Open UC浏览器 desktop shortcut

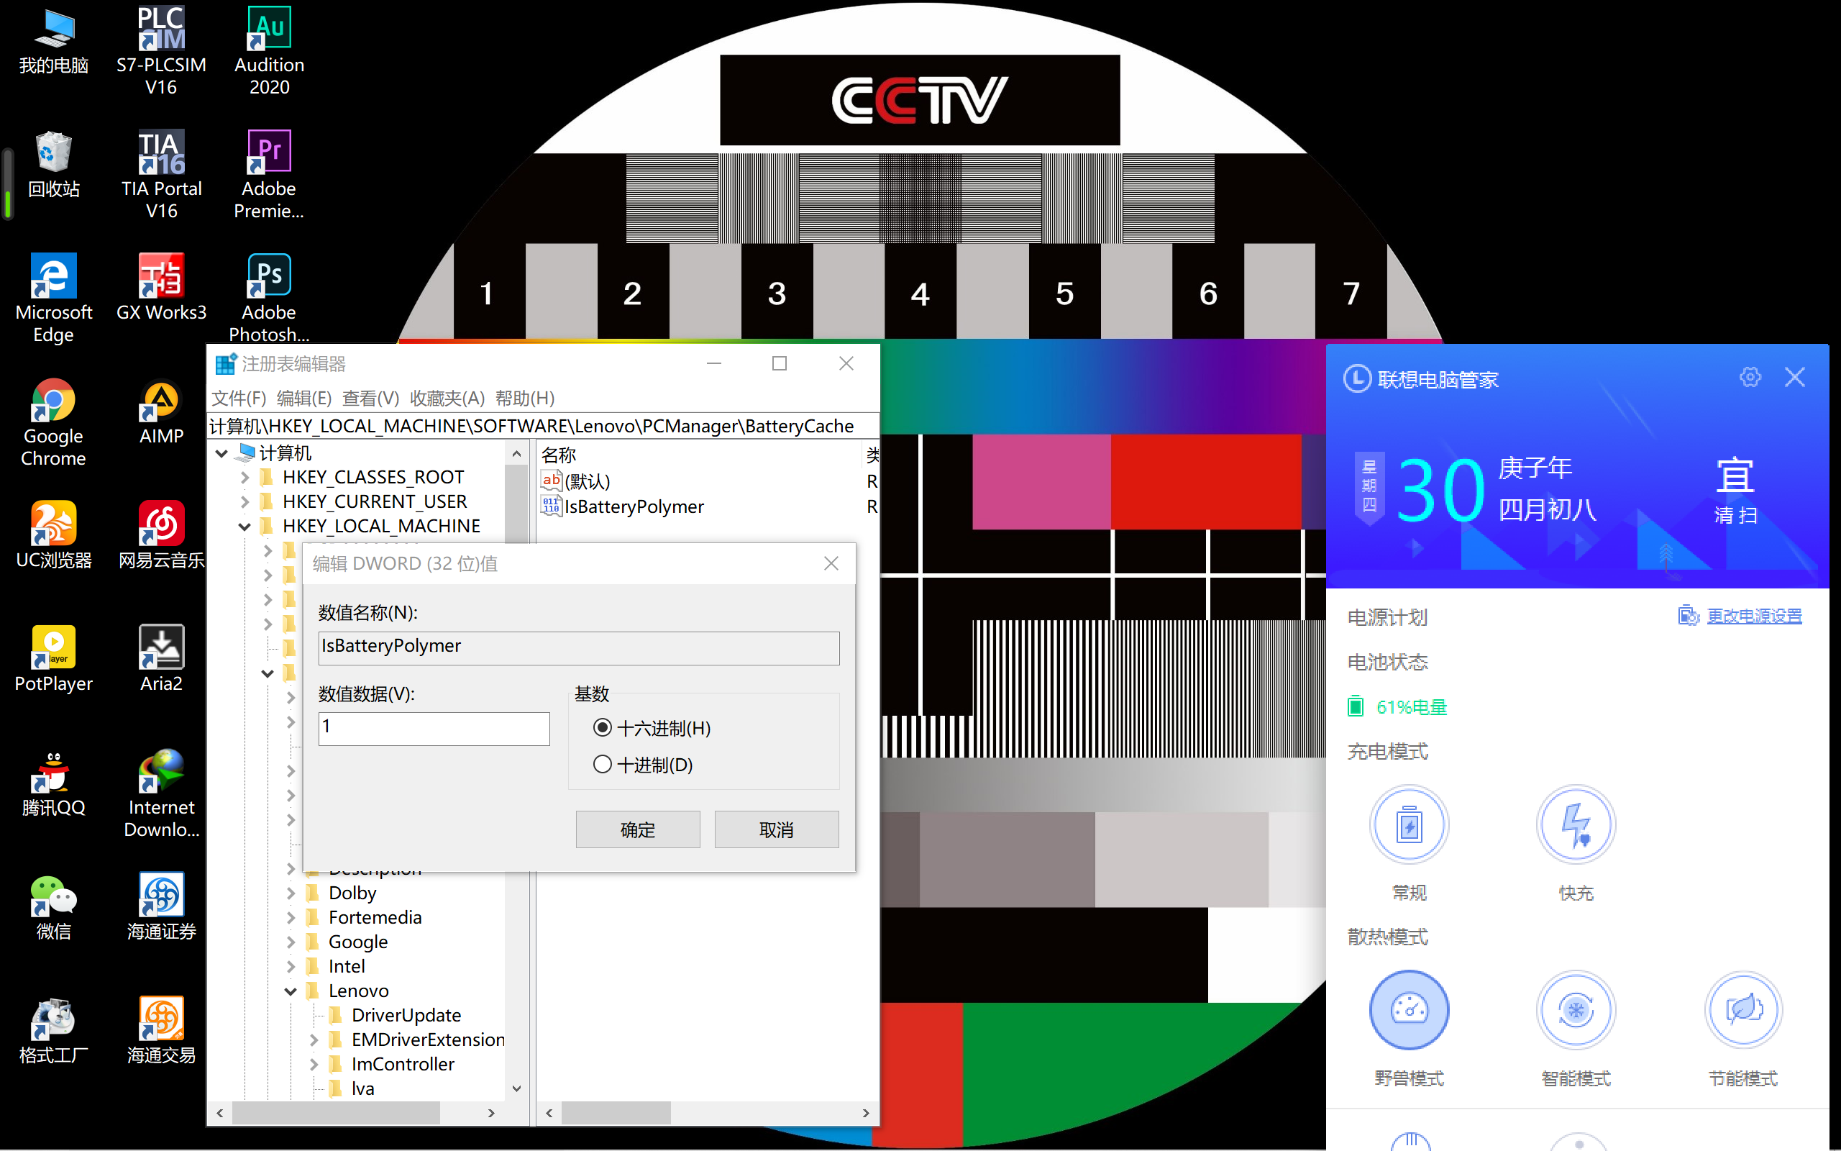[x=53, y=534]
